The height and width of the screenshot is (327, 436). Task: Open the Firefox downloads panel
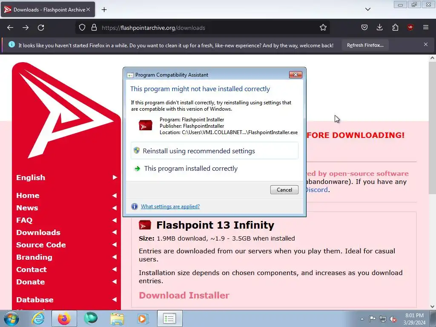[379, 28]
